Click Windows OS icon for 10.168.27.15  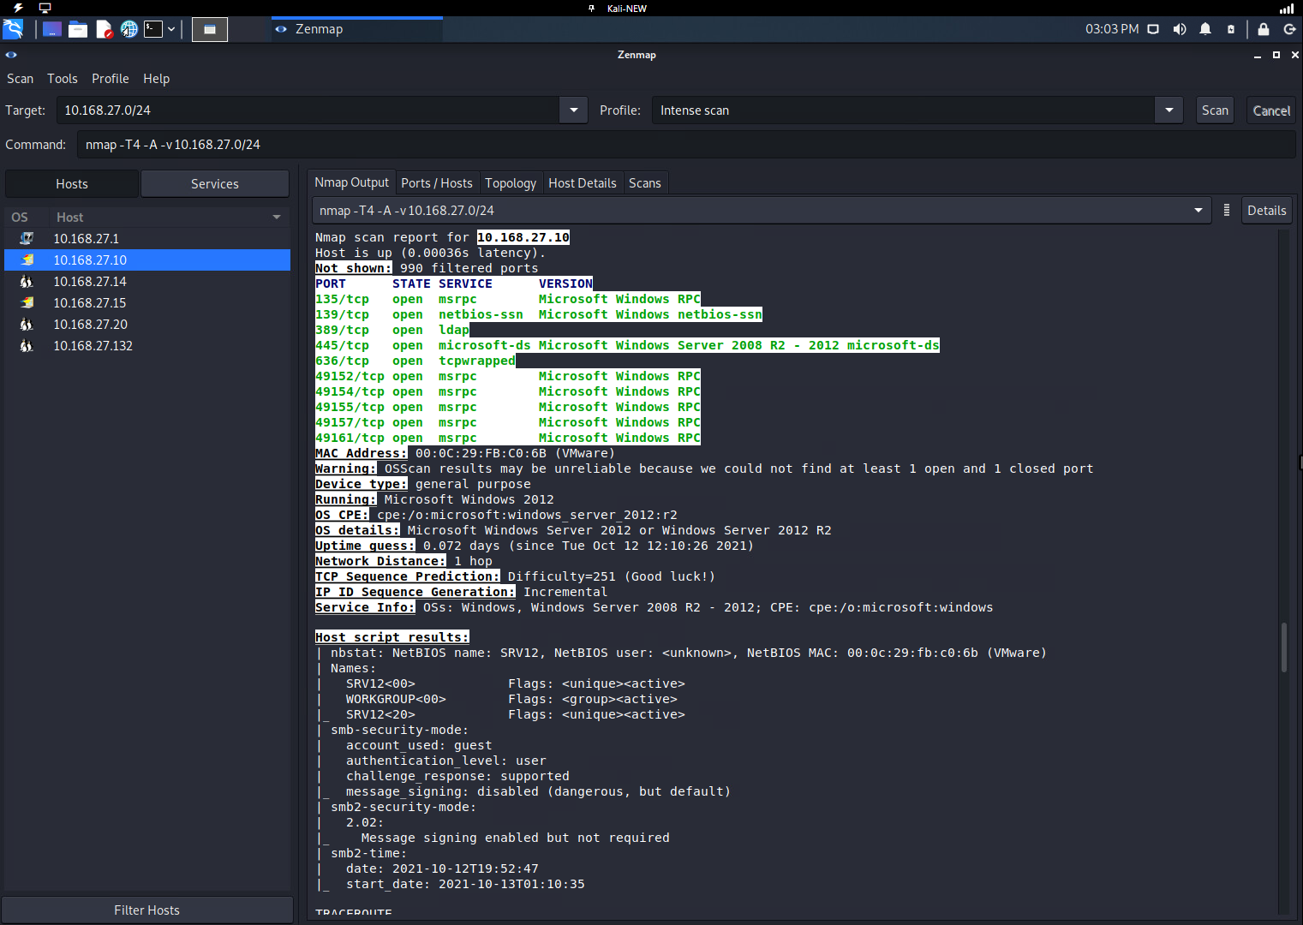[27, 303]
